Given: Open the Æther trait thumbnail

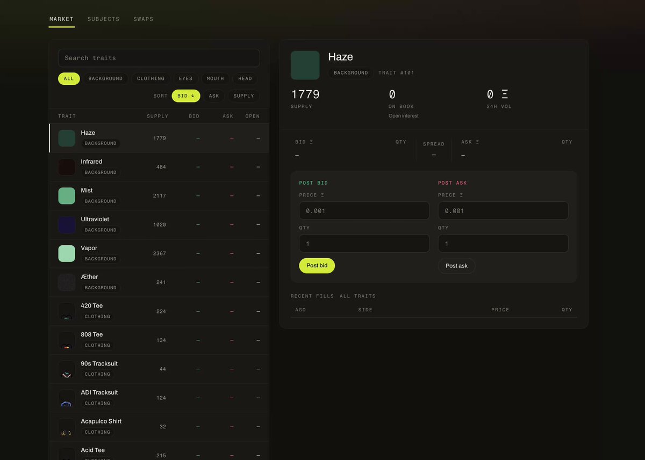Looking at the screenshot, I should (x=67, y=282).
